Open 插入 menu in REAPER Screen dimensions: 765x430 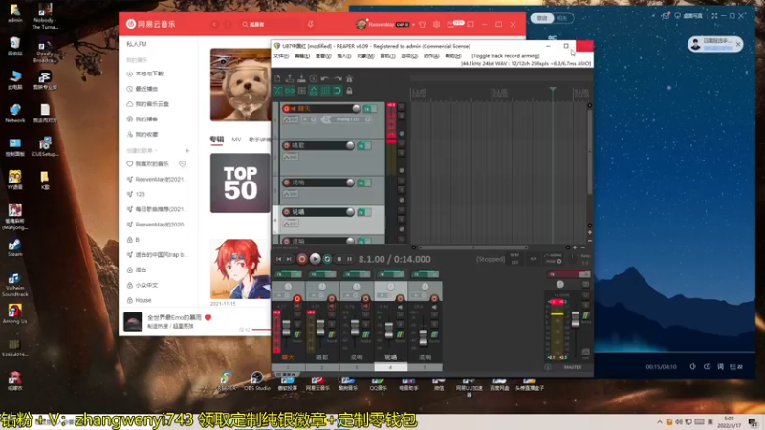tap(343, 56)
